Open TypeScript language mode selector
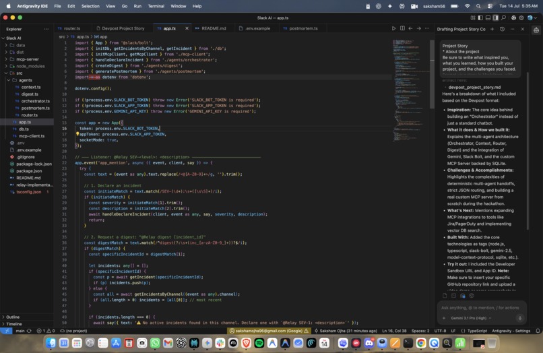The height and width of the screenshot is (353, 543). (477, 331)
